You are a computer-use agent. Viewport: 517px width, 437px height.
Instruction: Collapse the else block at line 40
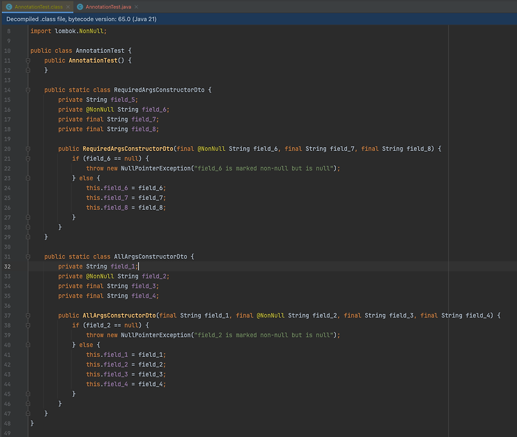(x=28, y=345)
